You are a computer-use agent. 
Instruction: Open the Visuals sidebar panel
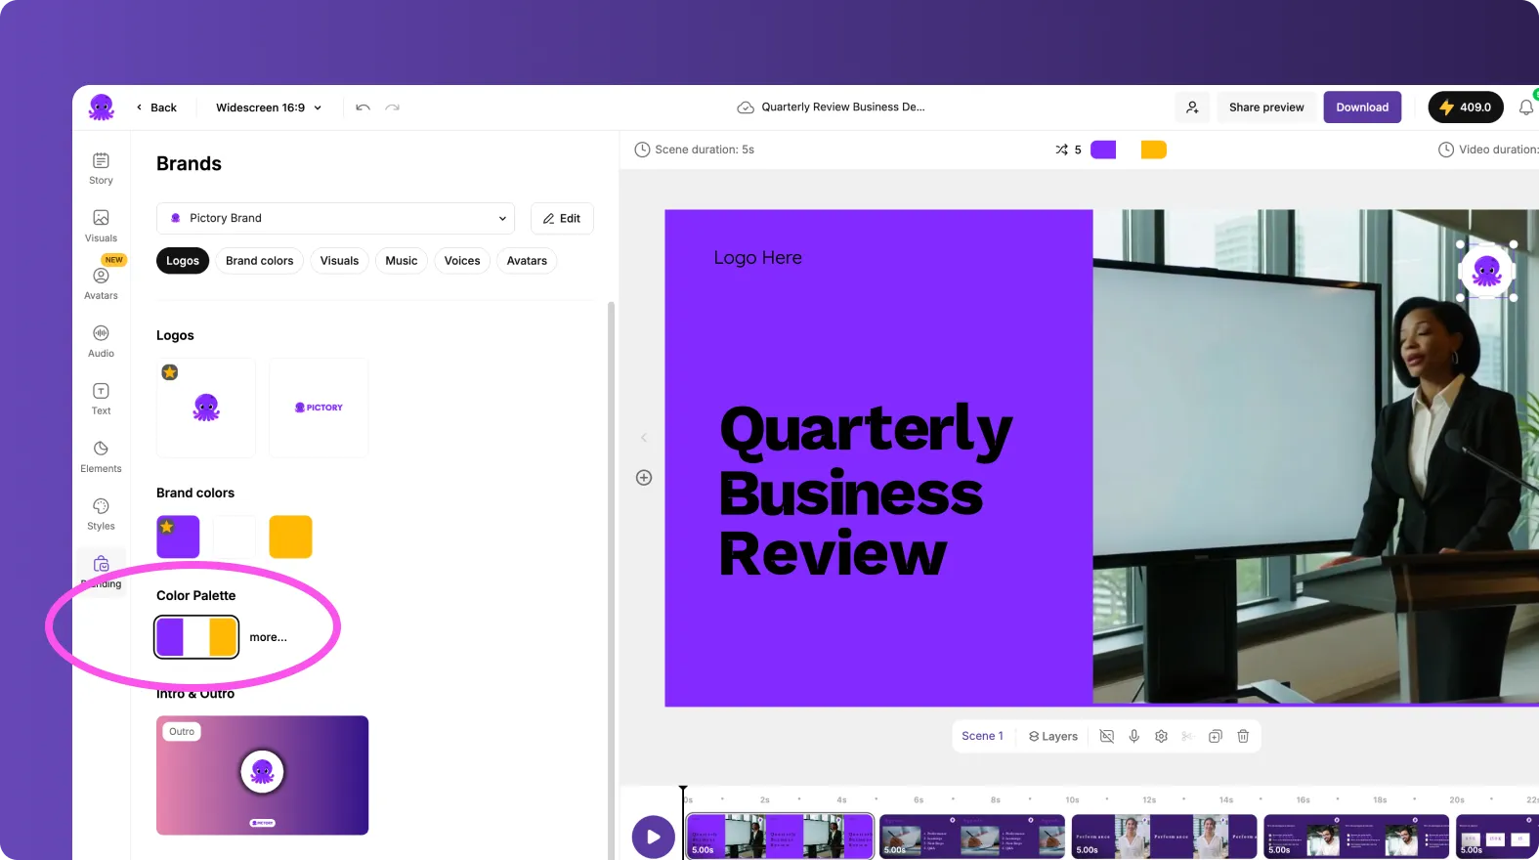101,225
